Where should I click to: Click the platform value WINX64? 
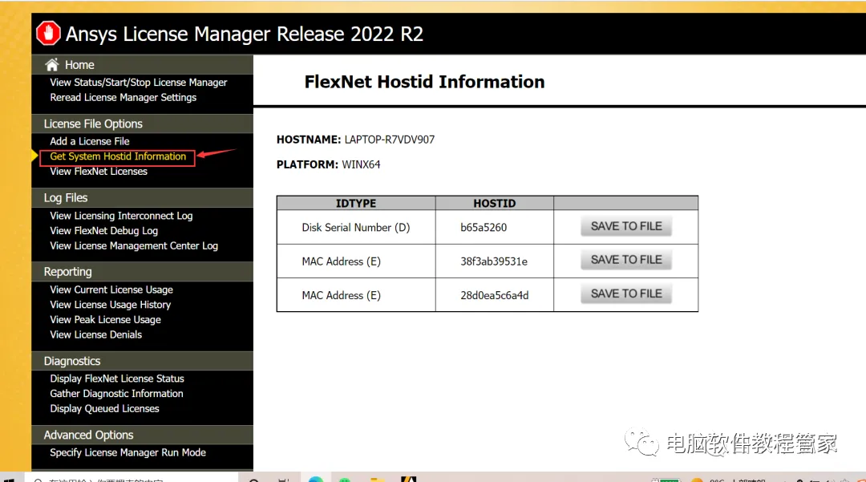click(x=361, y=164)
